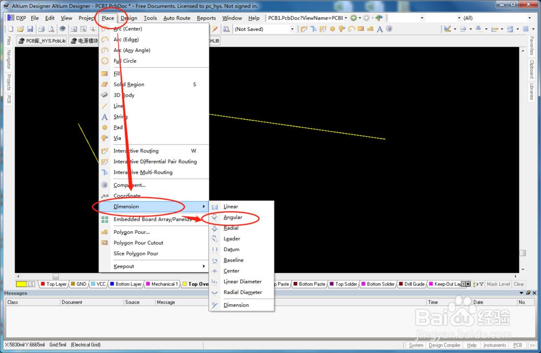The image size is (541, 353).
Task: Click the New document toolbar icon
Action: [x=11, y=29]
